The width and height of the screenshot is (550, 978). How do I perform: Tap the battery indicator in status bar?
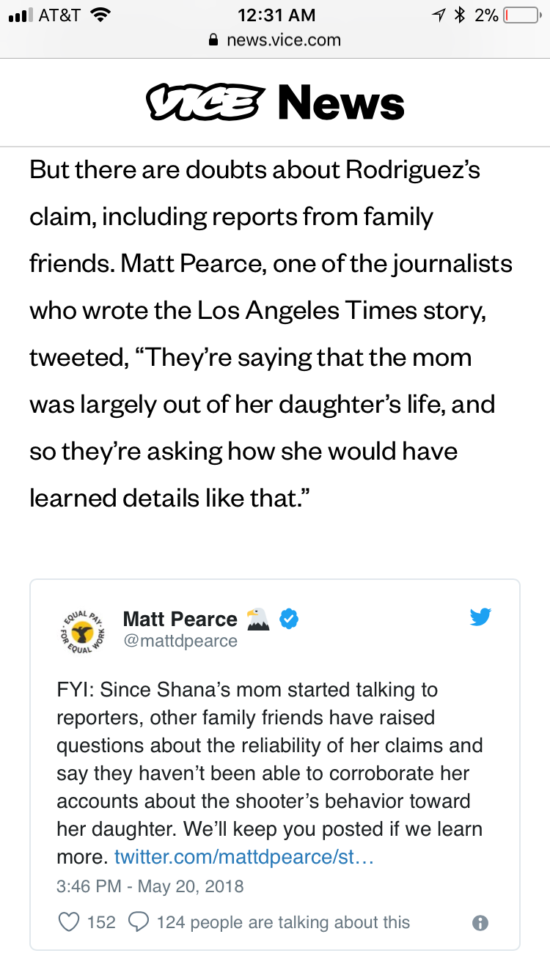point(521,15)
